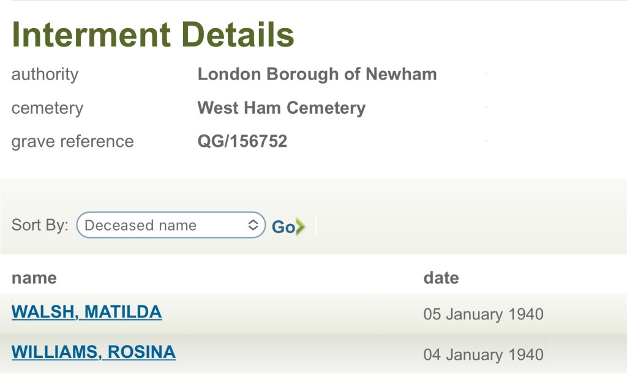Open the WILLIAMS, ROSINA record link

click(x=93, y=352)
